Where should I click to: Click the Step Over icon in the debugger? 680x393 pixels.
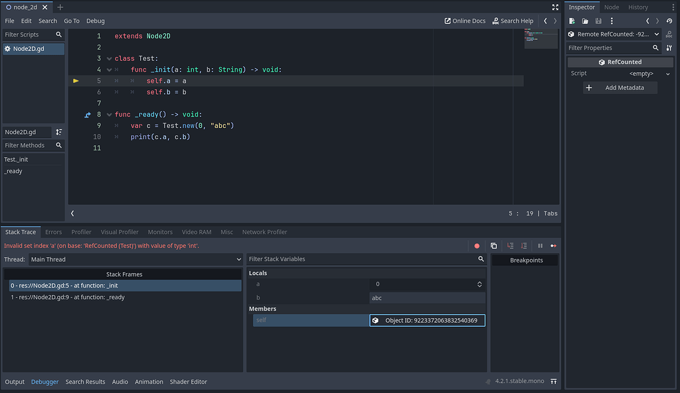524,245
